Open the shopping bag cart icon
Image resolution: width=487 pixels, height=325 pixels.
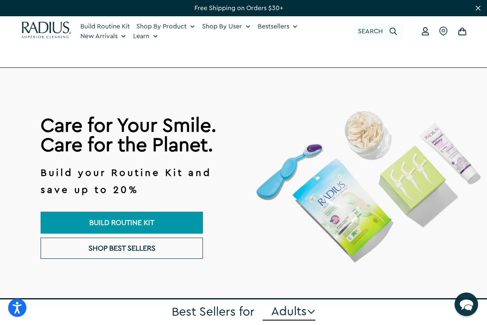[462, 31]
